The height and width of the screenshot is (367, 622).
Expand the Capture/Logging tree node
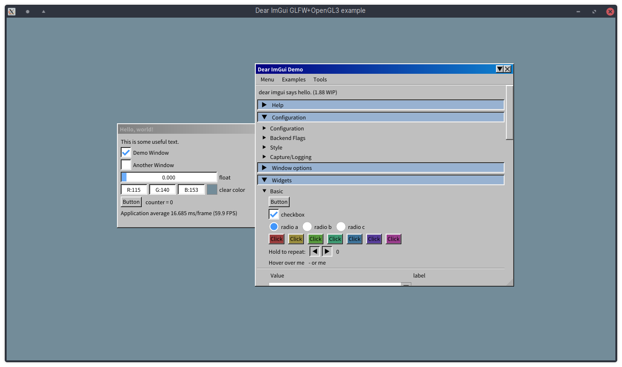288,157
